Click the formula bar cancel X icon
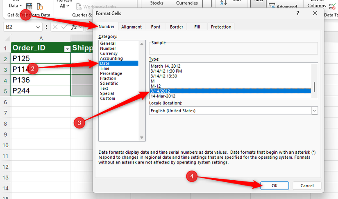The image size is (338, 199). [x=55, y=27]
